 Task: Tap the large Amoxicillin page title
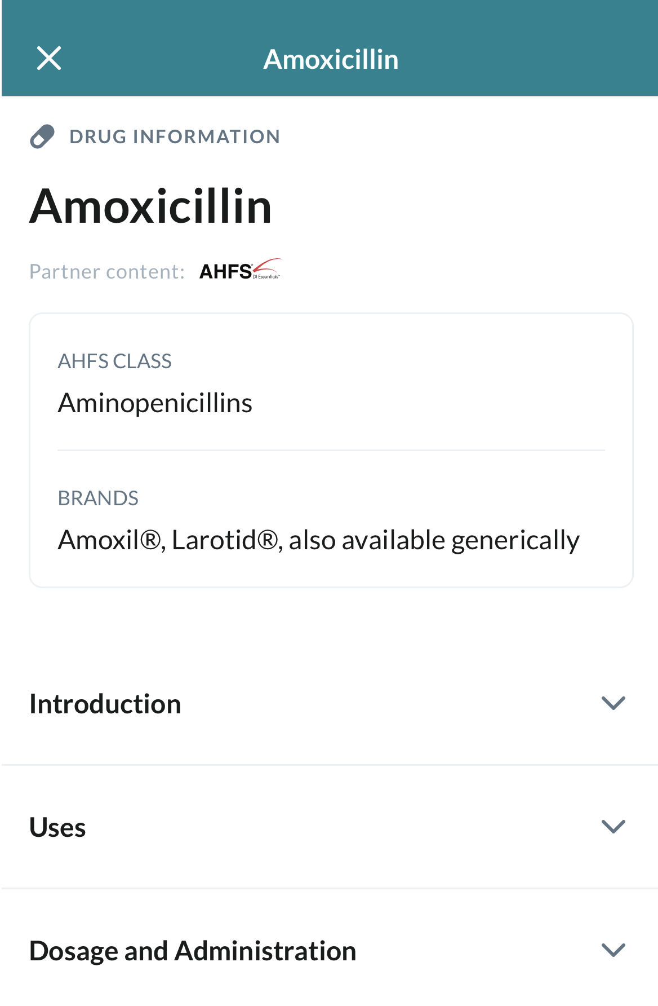point(151,206)
